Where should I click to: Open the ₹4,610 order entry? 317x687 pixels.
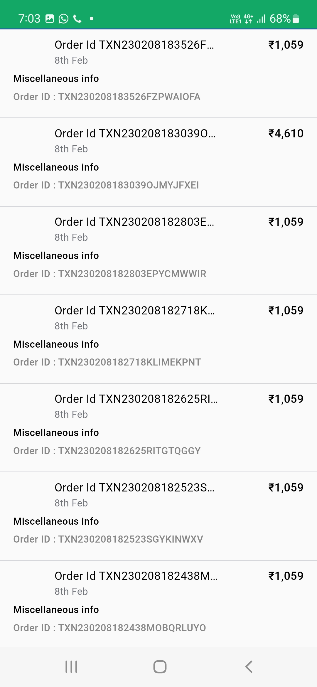click(286, 134)
